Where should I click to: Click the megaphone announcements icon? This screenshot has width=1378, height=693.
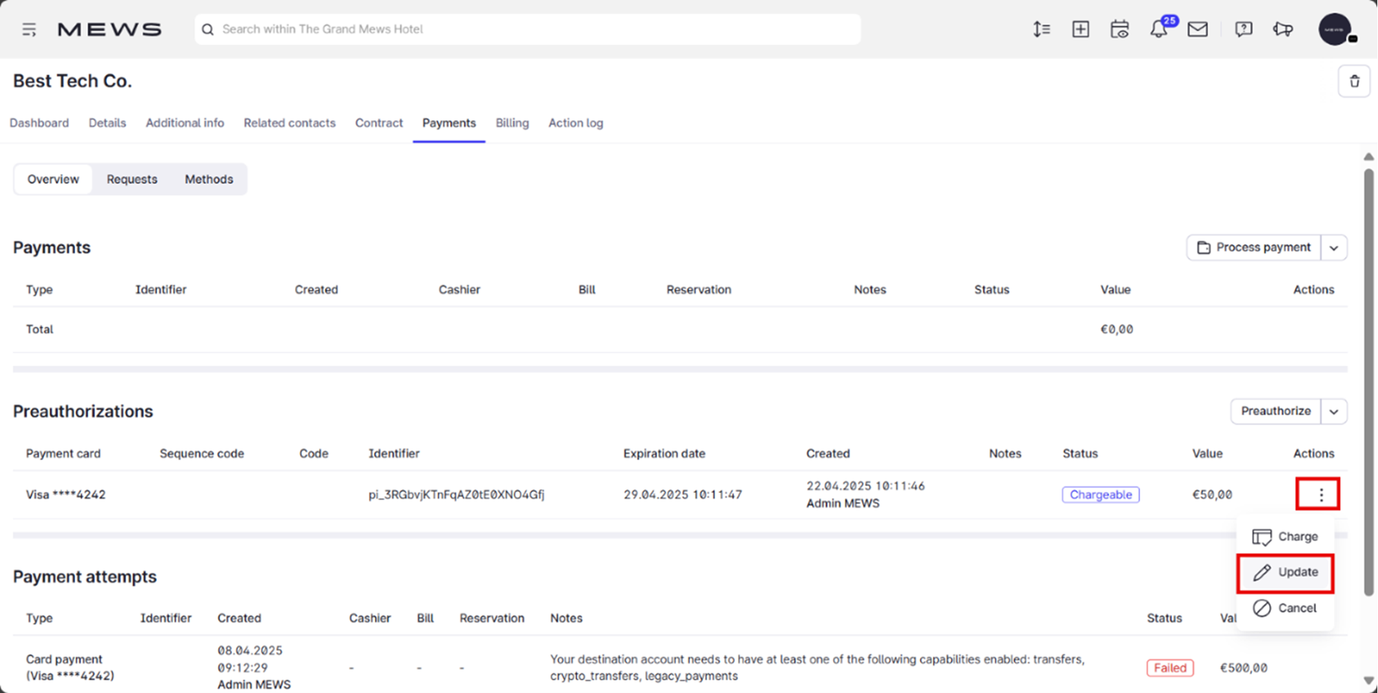click(1282, 30)
